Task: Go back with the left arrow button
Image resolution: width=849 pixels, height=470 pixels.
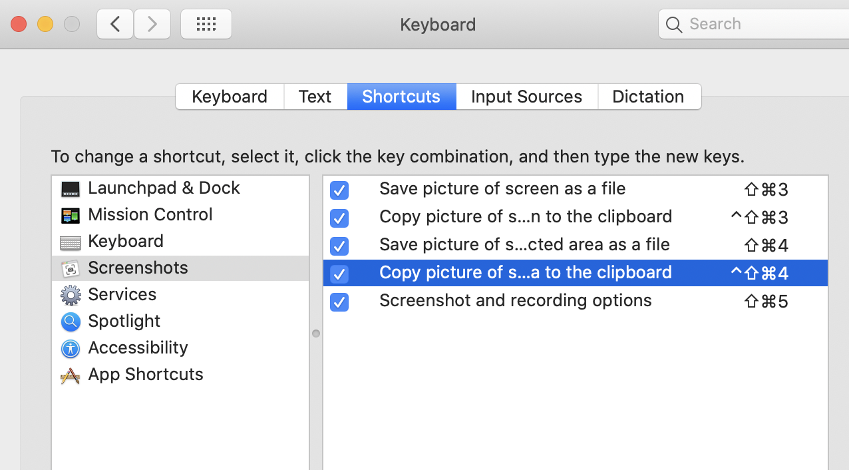Action: (x=115, y=25)
